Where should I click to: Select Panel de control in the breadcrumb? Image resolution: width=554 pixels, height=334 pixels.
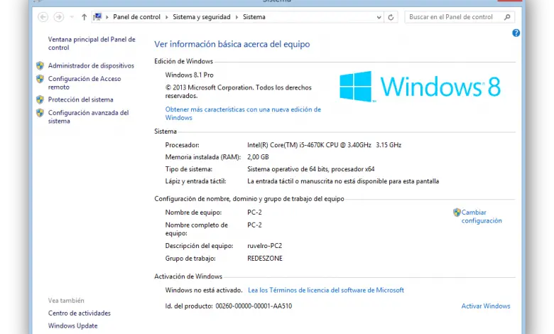pyautogui.click(x=136, y=17)
